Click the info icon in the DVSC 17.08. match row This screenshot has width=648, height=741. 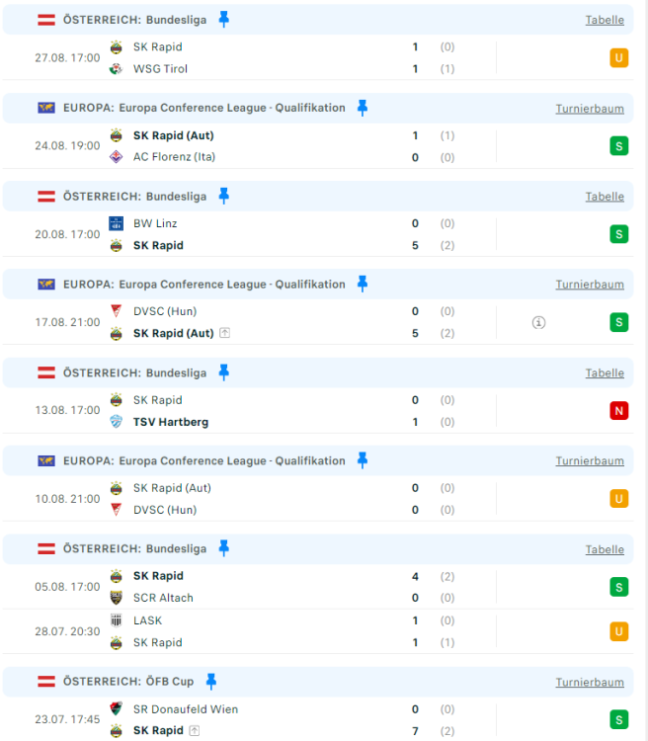click(x=538, y=322)
